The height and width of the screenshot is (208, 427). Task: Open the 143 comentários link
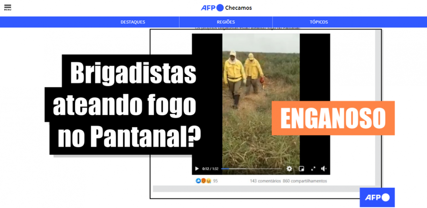265,181
